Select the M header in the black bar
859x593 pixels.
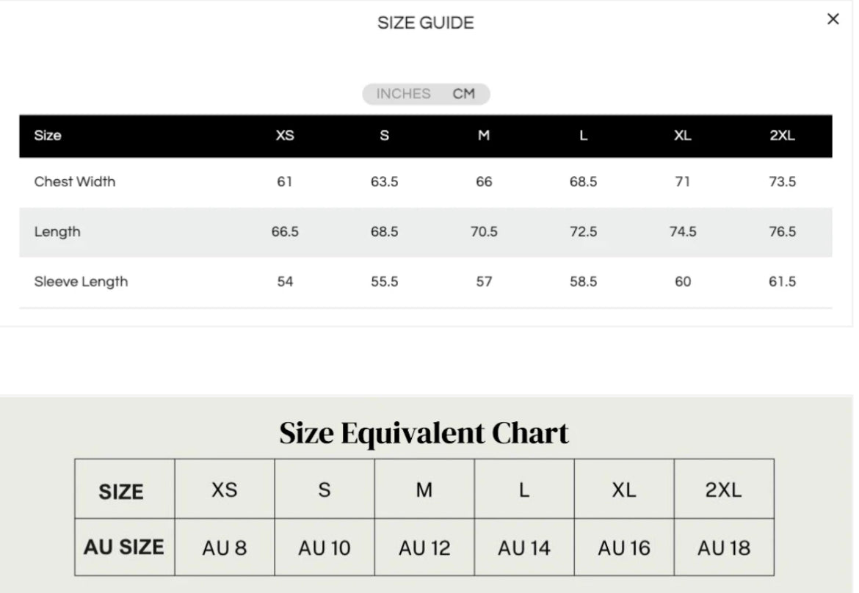tap(484, 136)
